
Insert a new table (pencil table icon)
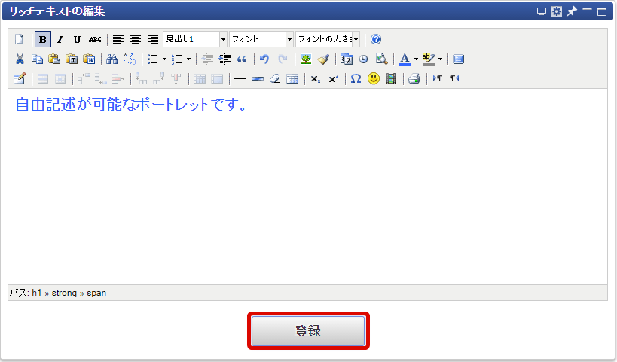pos(20,78)
